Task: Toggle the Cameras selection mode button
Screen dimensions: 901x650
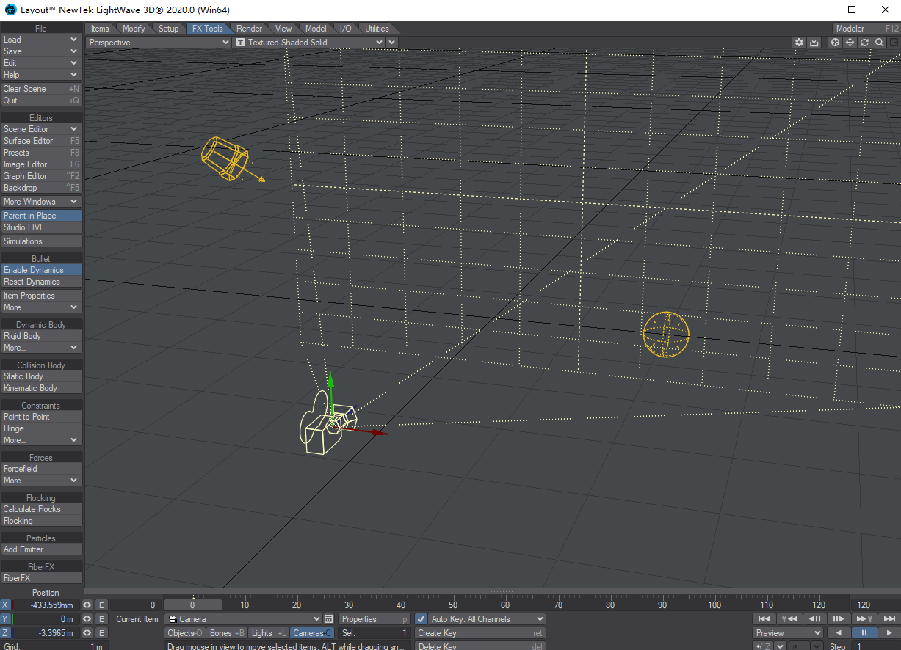Action: click(311, 632)
